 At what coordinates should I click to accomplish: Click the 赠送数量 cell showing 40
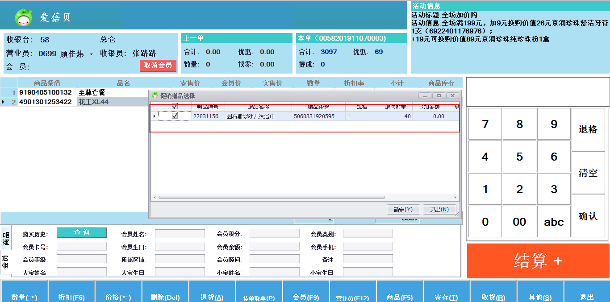tap(396, 116)
